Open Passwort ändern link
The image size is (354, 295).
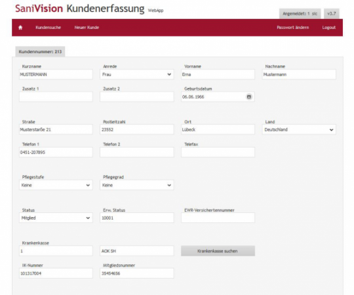(293, 28)
